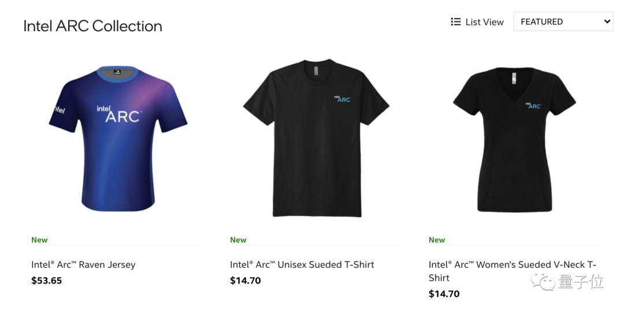Click the Intel ARC Collection heading
The image size is (624, 309).
tap(92, 26)
